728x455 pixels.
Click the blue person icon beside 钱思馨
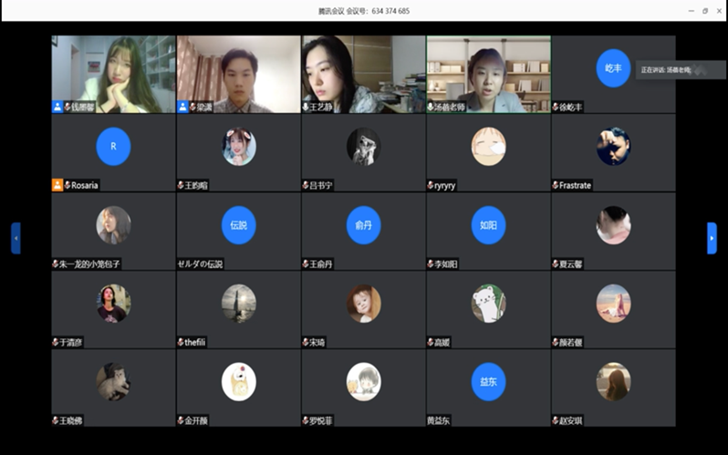click(57, 107)
